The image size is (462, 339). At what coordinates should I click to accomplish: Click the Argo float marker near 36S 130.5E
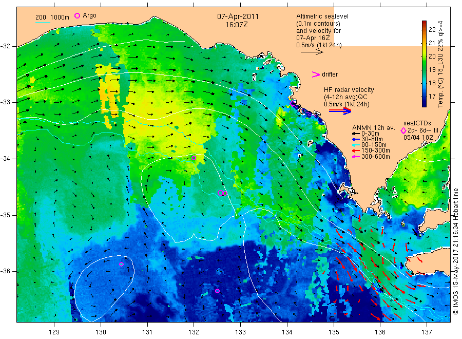[x=121, y=264]
